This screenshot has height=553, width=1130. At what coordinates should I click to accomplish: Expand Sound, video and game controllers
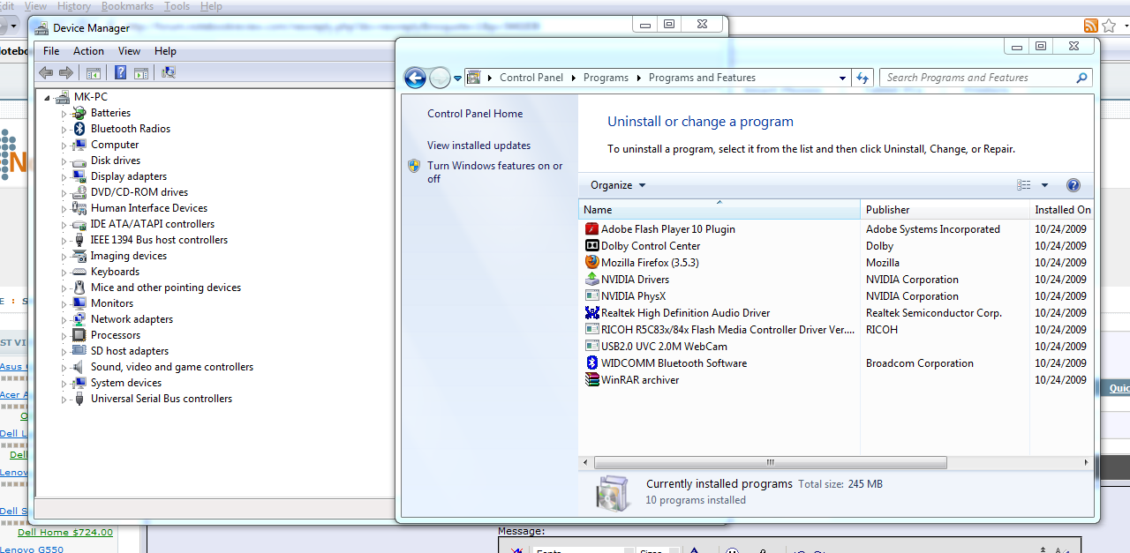pyautogui.click(x=64, y=368)
